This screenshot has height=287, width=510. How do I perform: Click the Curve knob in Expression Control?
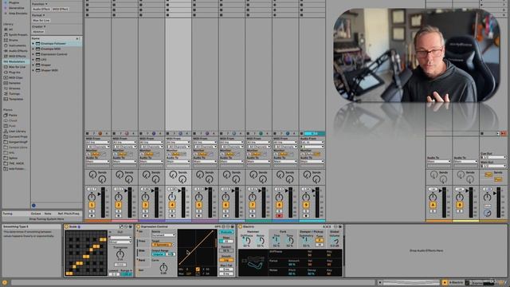point(163,268)
